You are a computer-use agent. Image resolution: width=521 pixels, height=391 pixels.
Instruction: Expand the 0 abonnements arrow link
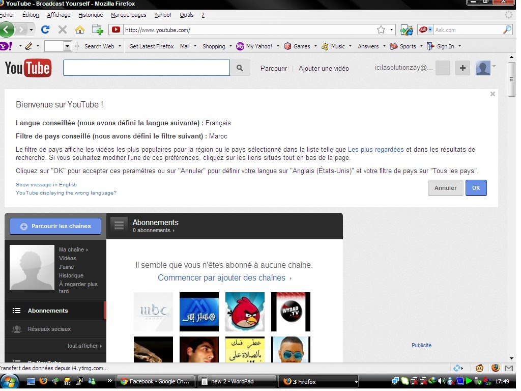[x=154, y=230]
